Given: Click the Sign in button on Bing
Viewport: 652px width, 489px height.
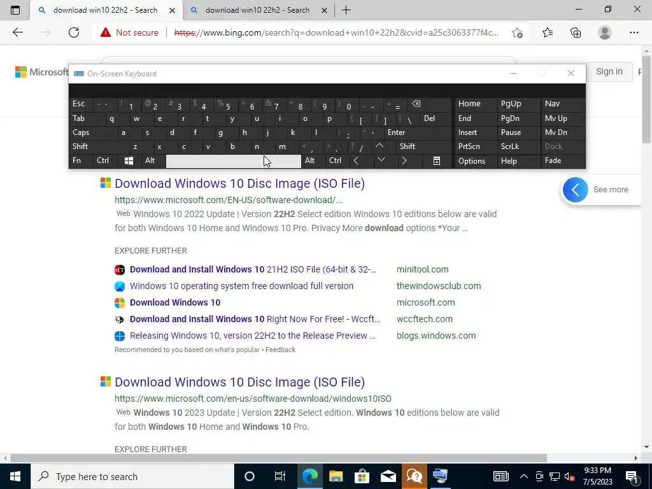Looking at the screenshot, I should (609, 71).
